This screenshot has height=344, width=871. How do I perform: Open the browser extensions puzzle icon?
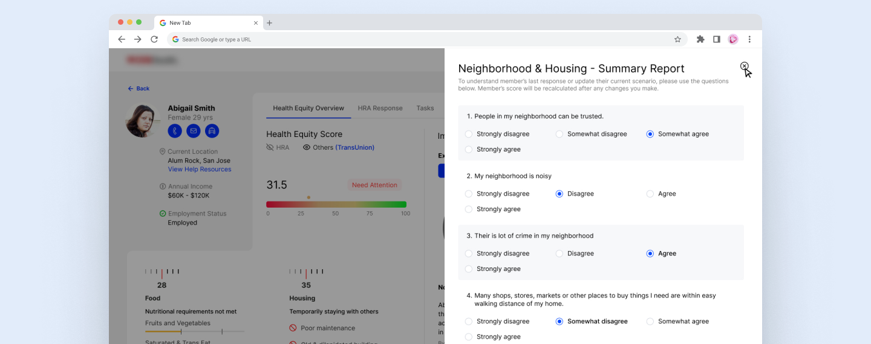[x=700, y=39]
